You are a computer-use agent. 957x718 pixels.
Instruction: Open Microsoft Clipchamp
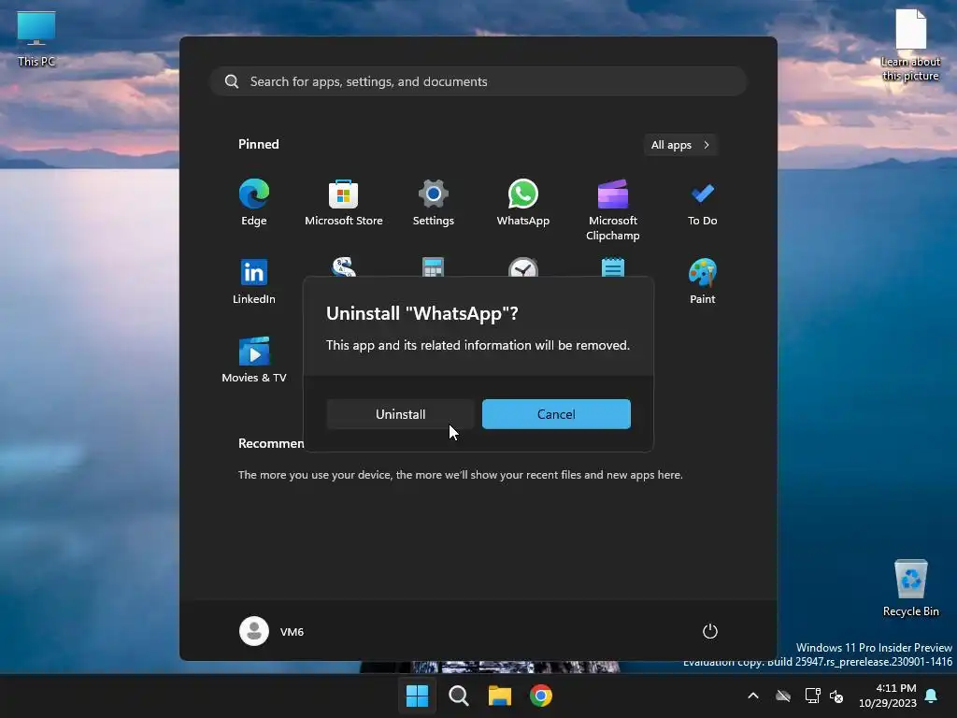pos(613,210)
